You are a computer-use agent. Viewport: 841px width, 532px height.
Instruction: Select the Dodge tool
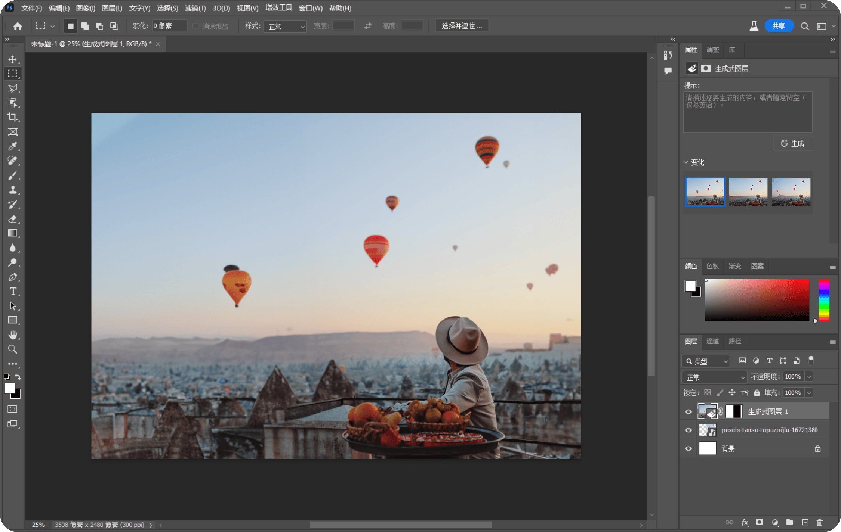(x=13, y=262)
